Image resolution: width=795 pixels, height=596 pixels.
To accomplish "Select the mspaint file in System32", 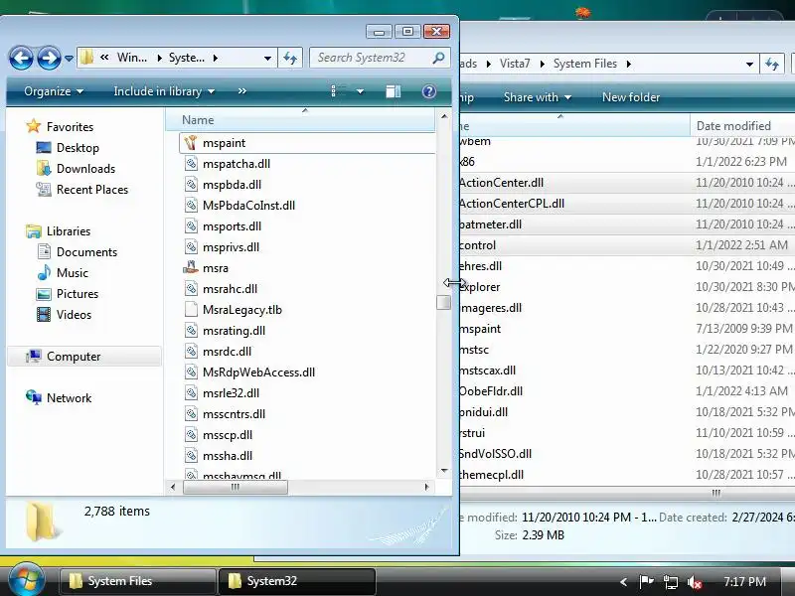I will (x=307, y=143).
